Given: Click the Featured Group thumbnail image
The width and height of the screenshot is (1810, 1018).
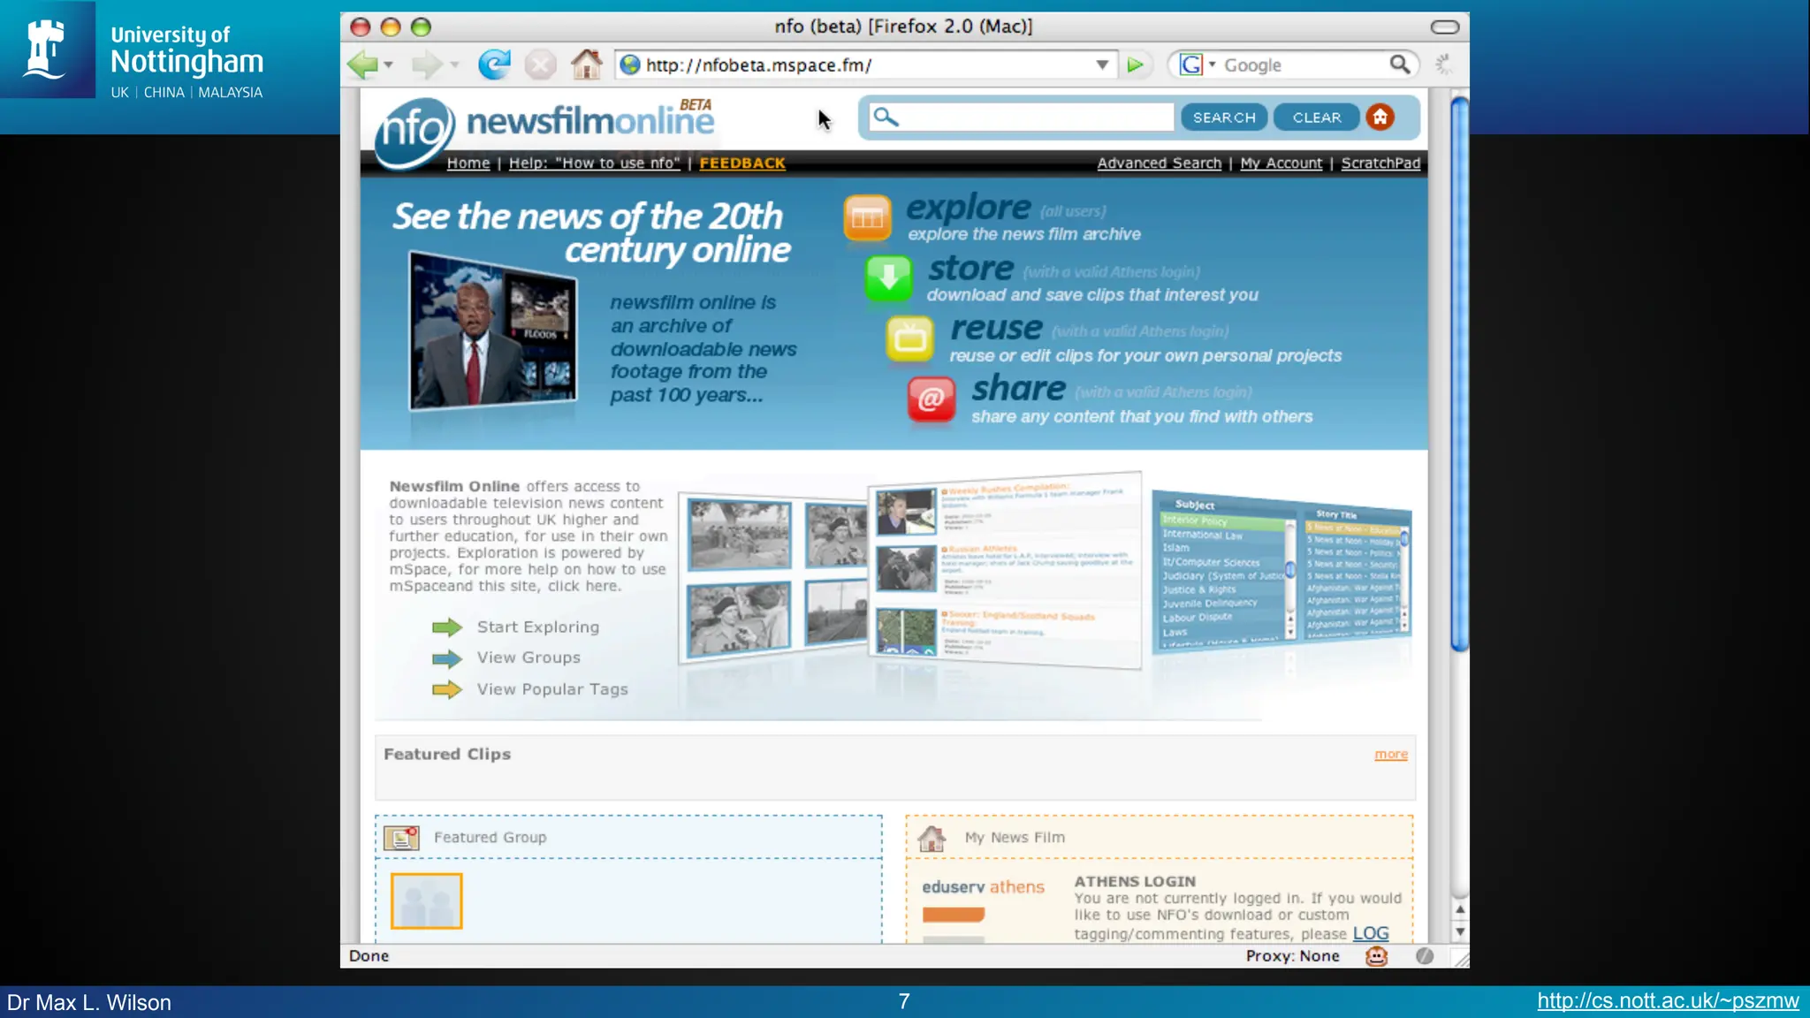Looking at the screenshot, I should 426,901.
